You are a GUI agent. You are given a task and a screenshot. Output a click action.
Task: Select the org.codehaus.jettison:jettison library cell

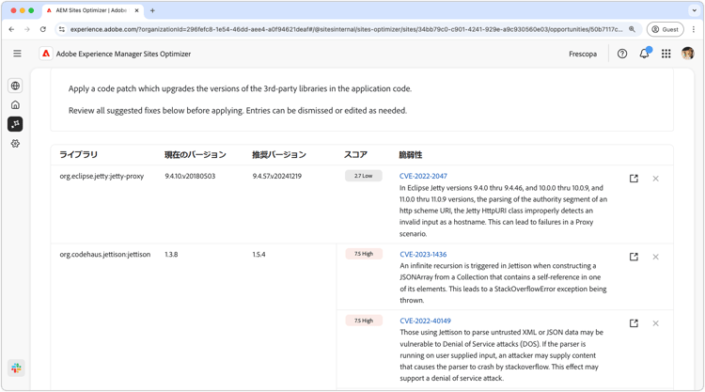click(104, 254)
